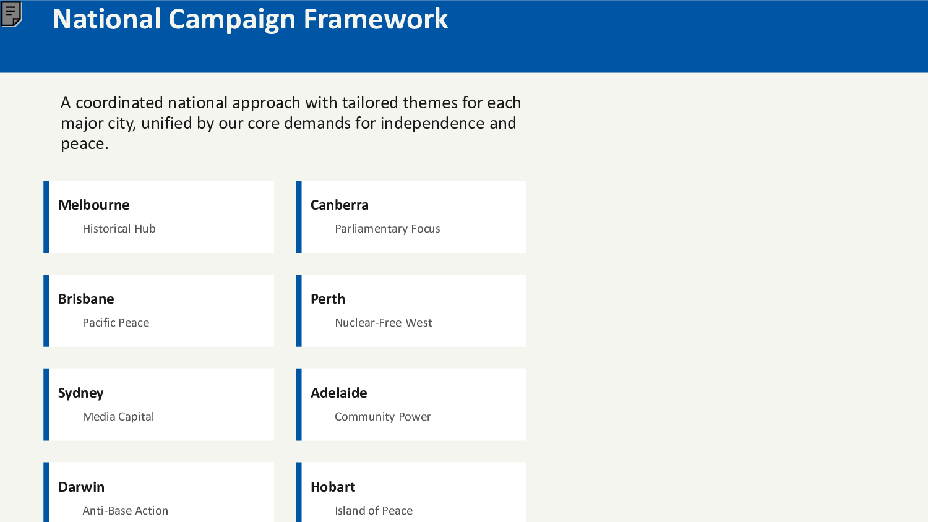Click the Island of Peace text
The height and width of the screenshot is (522, 928).
pyautogui.click(x=374, y=511)
